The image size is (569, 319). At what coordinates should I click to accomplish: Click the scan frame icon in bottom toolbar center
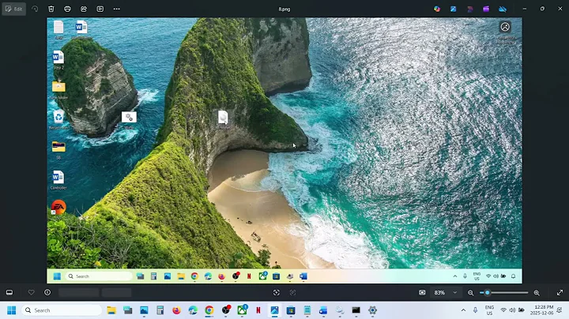(x=276, y=292)
